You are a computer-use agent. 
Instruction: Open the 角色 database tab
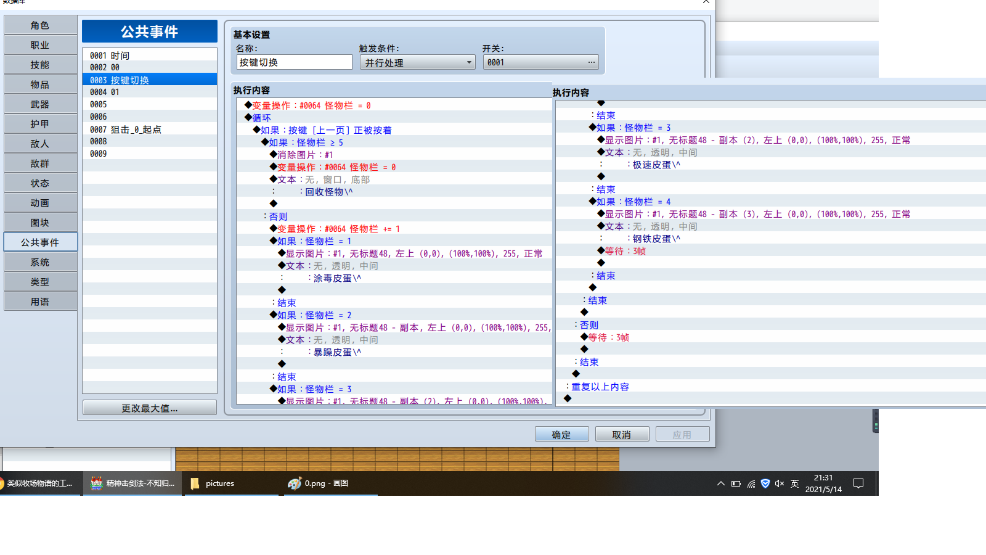pos(40,25)
